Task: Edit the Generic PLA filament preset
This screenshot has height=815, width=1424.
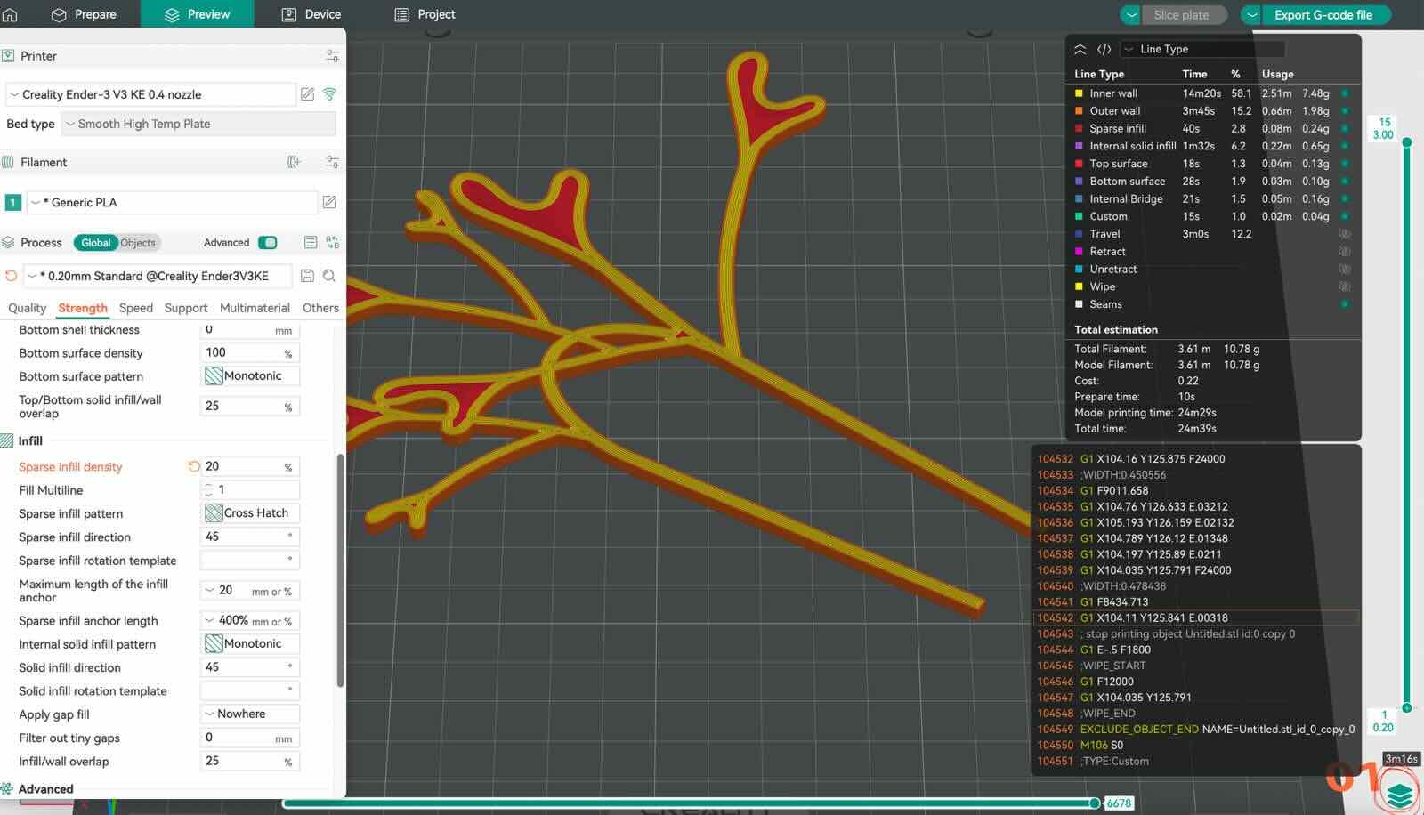Action: (x=329, y=202)
